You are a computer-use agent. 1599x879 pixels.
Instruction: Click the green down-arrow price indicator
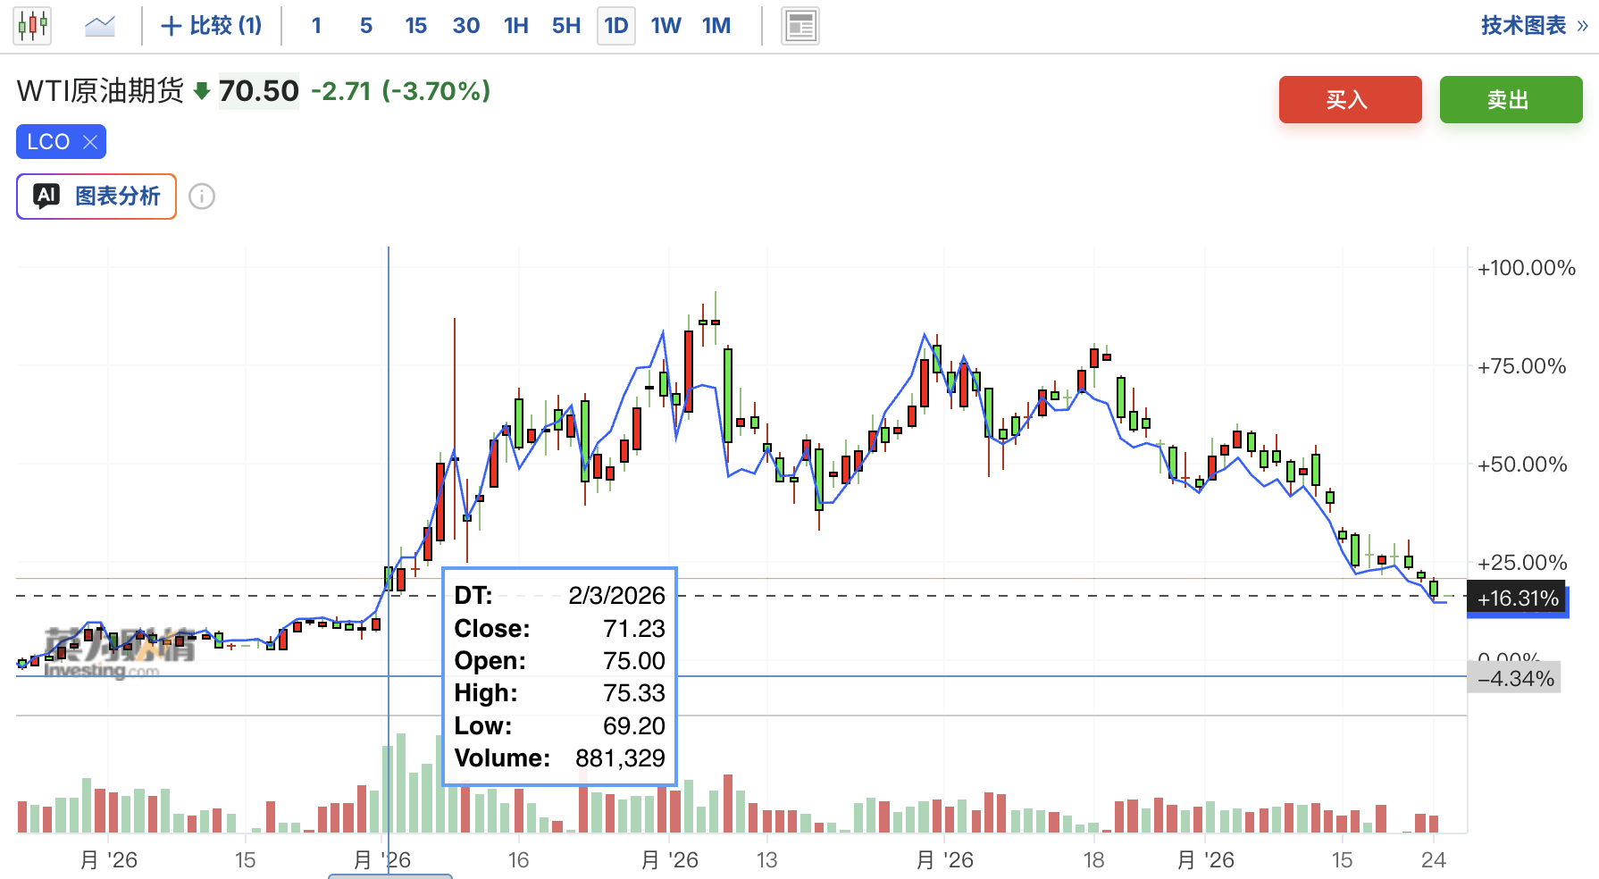click(202, 91)
